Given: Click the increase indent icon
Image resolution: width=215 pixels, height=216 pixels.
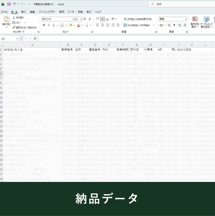Looking at the screenshot, I should pyautogui.click(x=118, y=25).
